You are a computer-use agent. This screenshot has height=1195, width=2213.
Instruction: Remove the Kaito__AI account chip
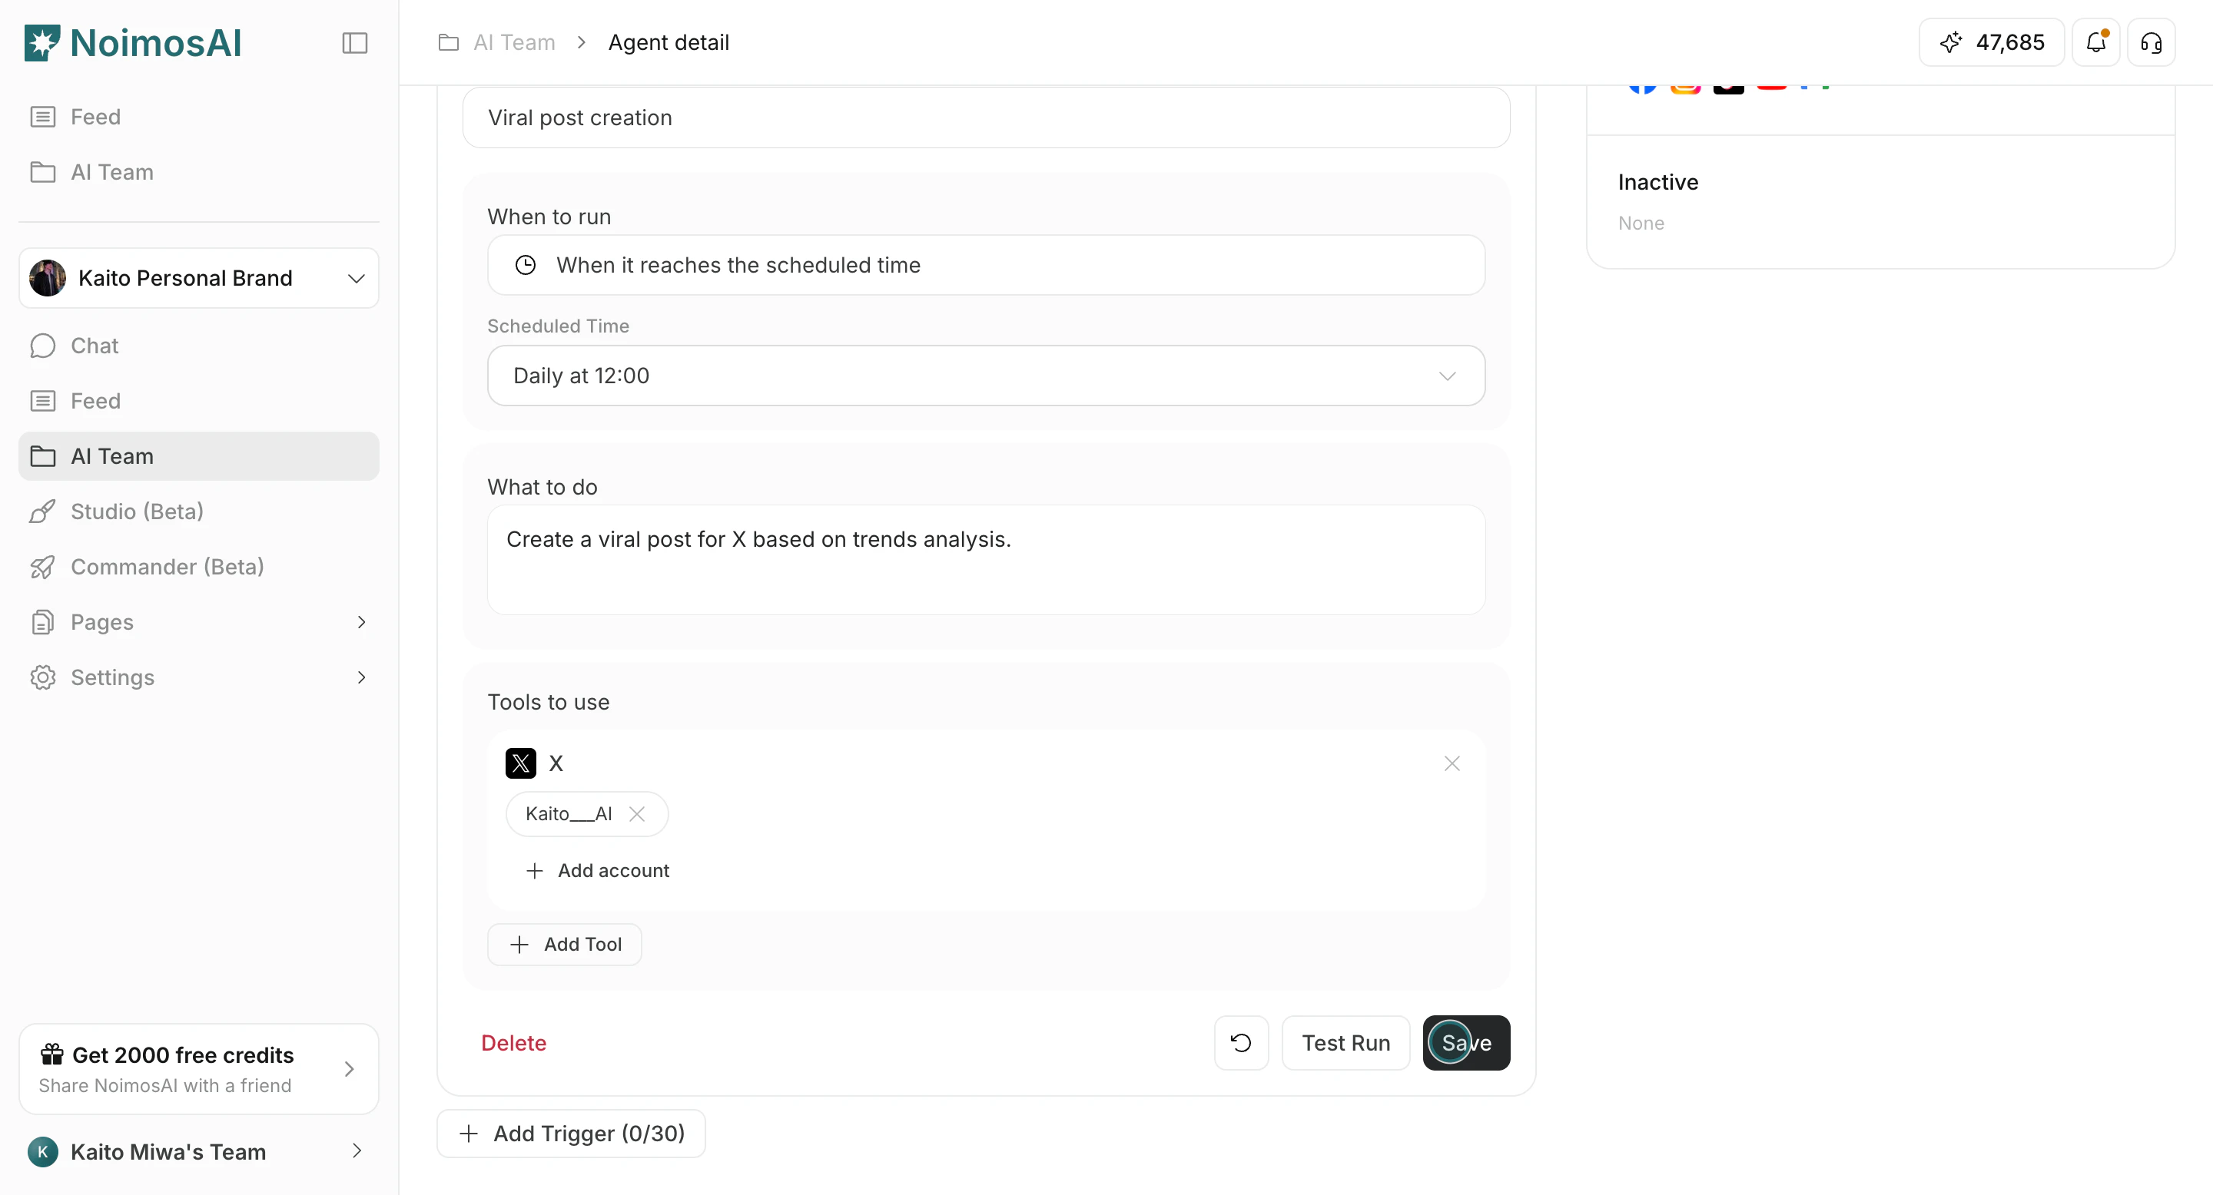coord(638,813)
